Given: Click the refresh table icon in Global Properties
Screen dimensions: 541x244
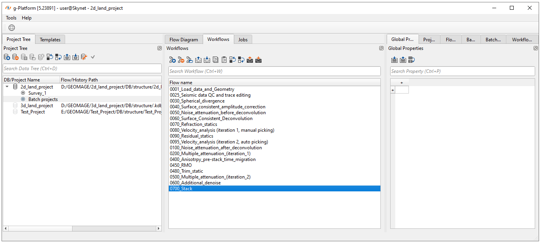Looking at the screenshot, I should coord(412,60).
